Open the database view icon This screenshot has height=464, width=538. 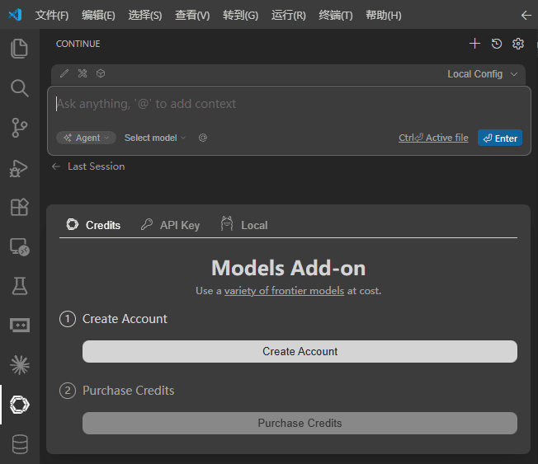click(20, 444)
